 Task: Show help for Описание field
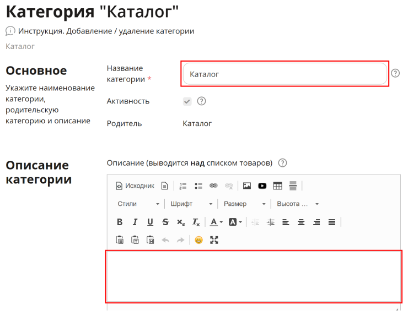(283, 163)
